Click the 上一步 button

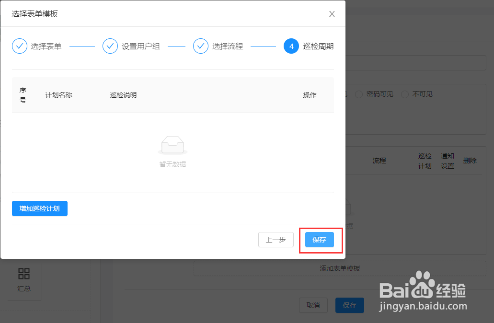click(x=276, y=240)
